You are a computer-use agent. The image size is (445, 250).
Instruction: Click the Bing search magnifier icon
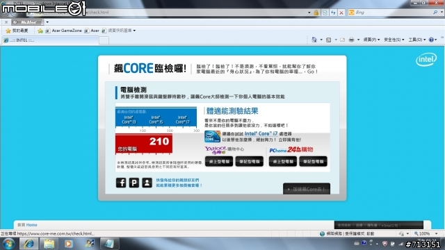click(435, 12)
